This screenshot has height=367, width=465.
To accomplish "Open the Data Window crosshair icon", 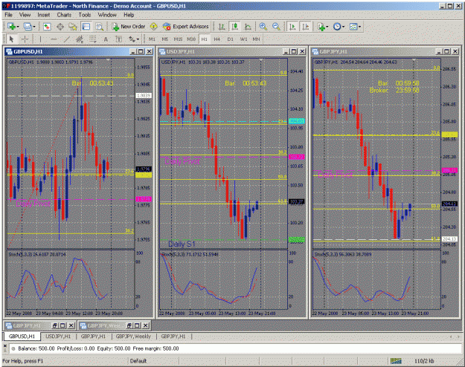I will point(60,27).
